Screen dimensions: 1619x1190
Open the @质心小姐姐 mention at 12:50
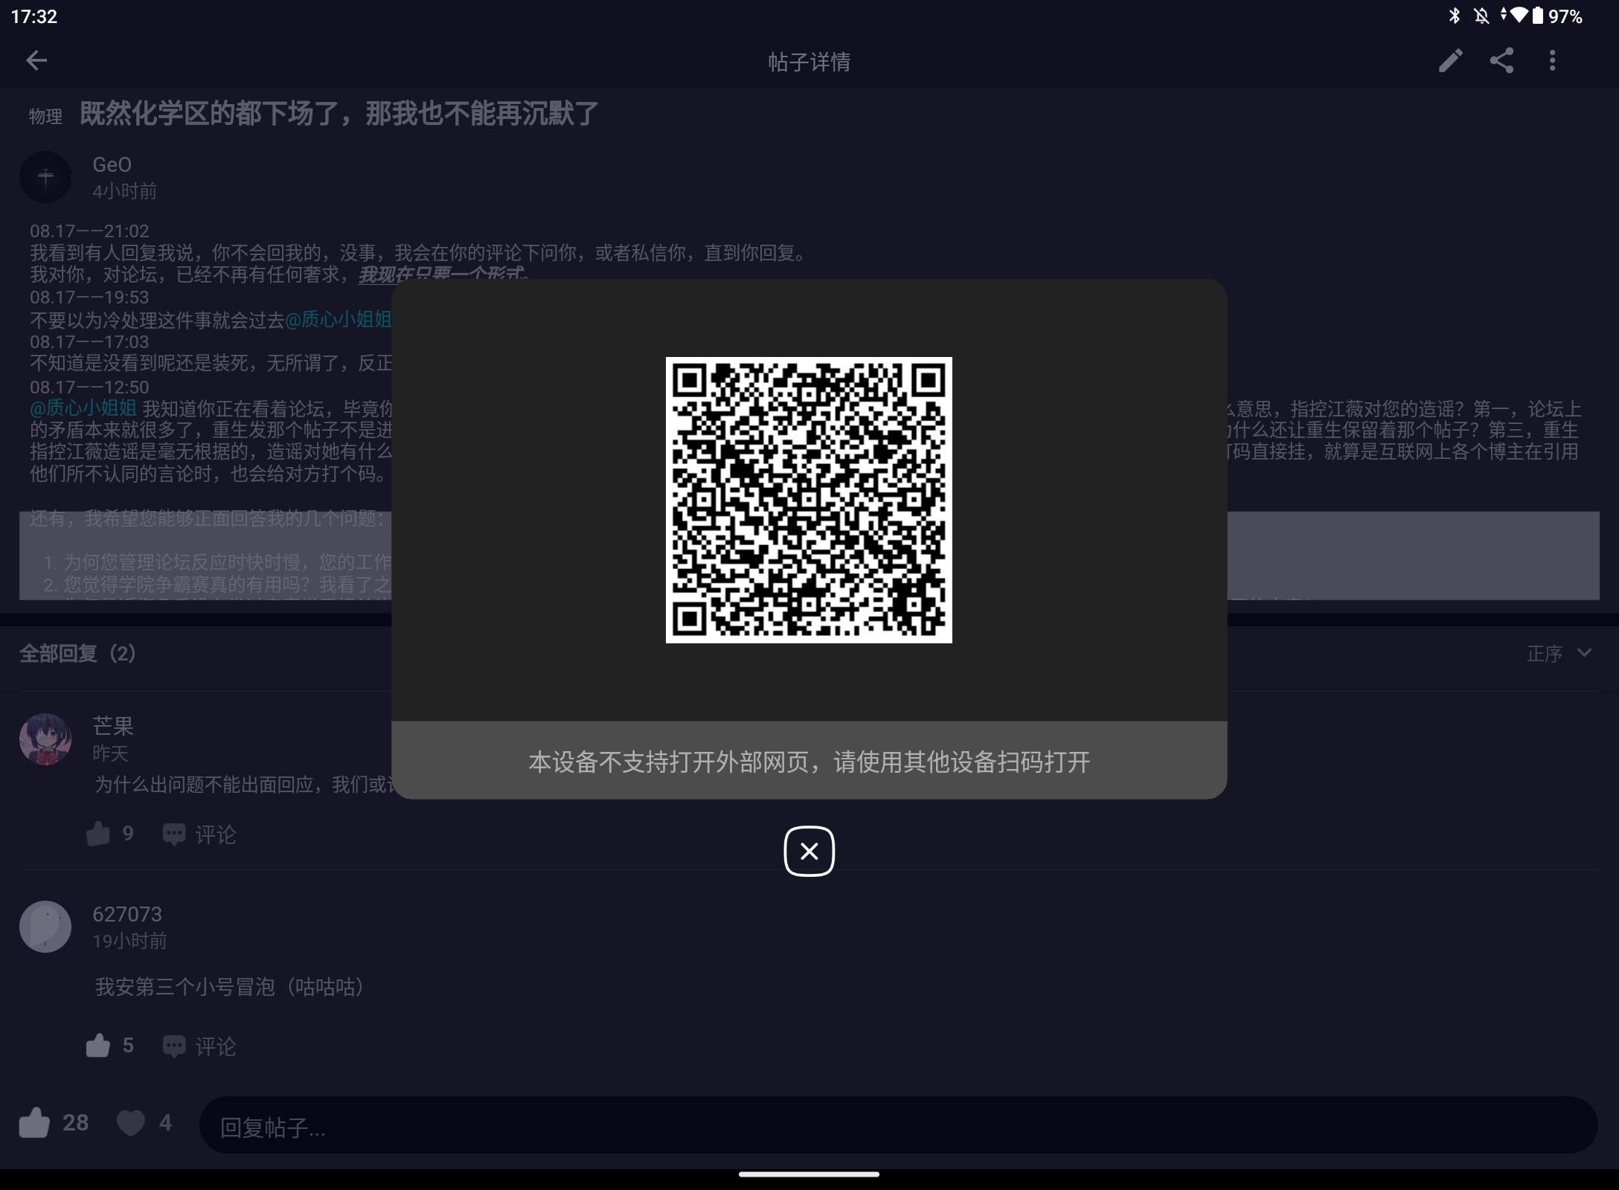[x=83, y=408]
